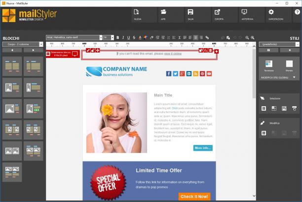Insert a hyperlink with the link icon
Viewport: 302px width, 202px height.
pyautogui.click(x=207, y=38)
